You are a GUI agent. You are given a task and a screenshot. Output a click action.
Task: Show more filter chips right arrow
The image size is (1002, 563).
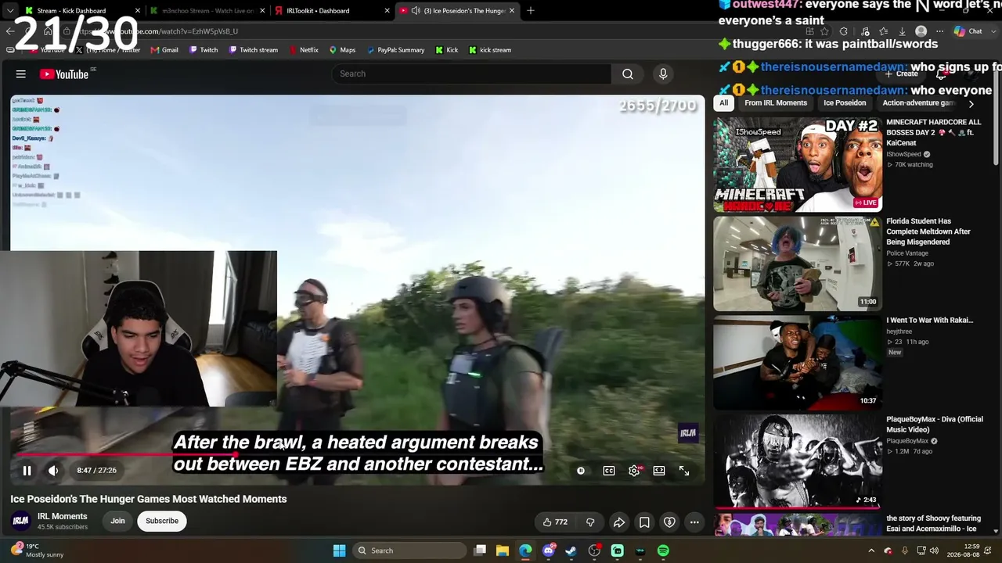pyautogui.click(x=971, y=103)
